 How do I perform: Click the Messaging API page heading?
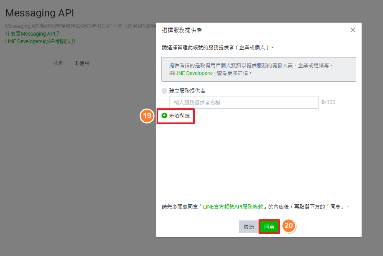click(40, 13)
